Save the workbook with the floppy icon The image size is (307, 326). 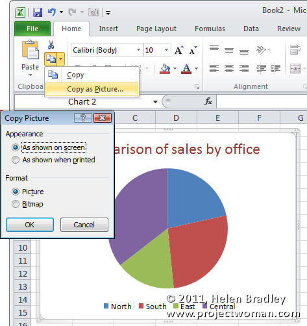[x=38, y=12]
